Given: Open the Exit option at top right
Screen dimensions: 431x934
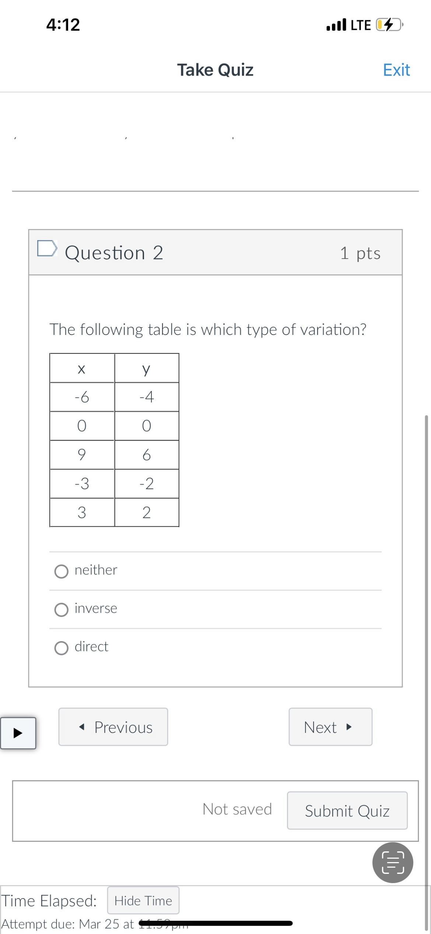Looking at the screenshot, I should pyautogui.click(x=396, y=69).
